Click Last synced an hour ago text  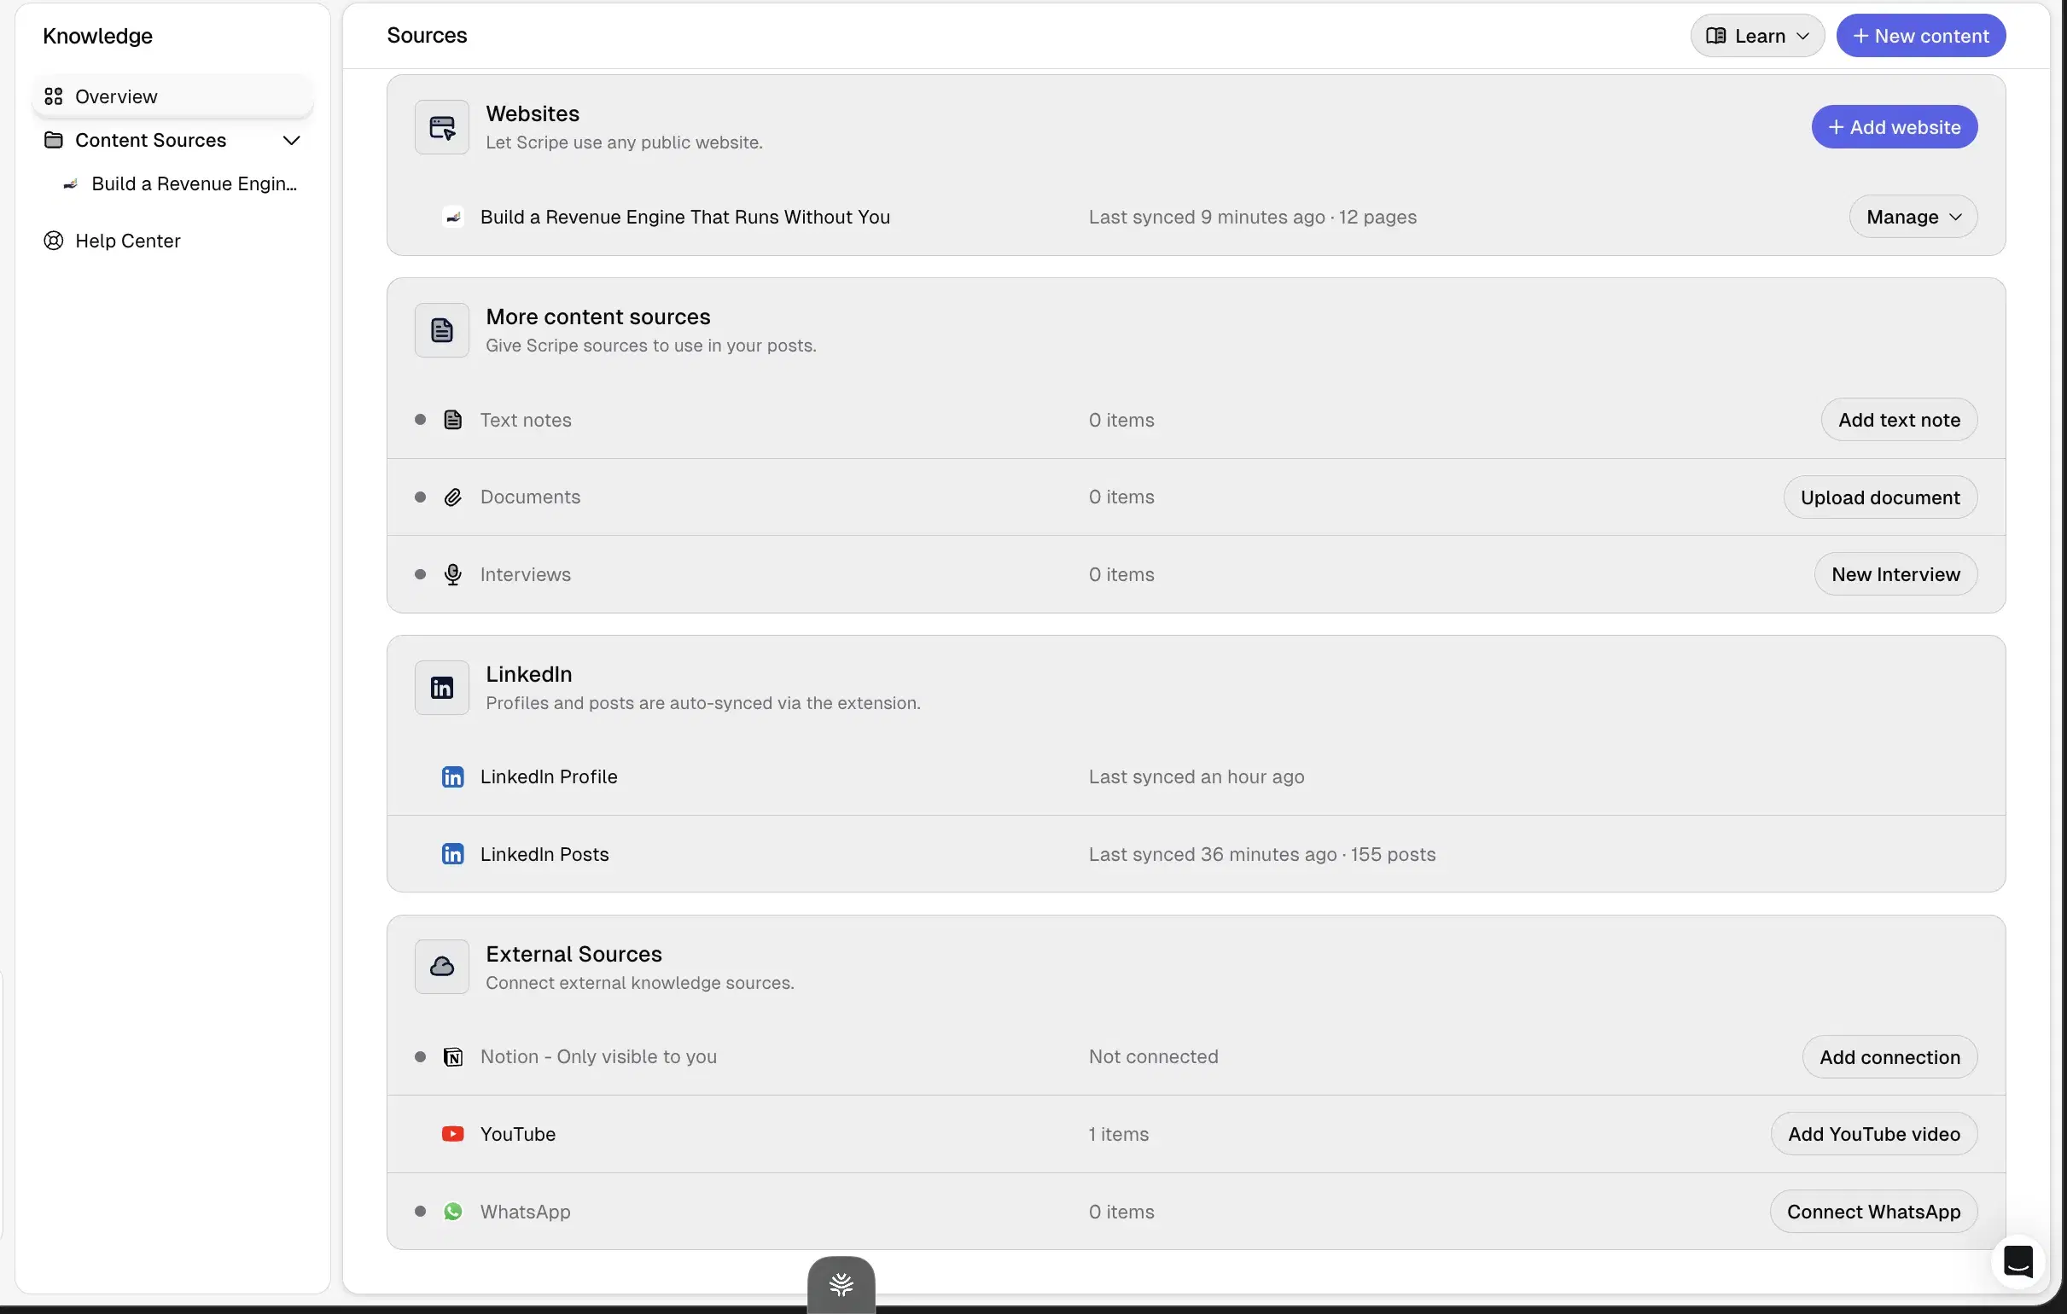(1196, 776)
